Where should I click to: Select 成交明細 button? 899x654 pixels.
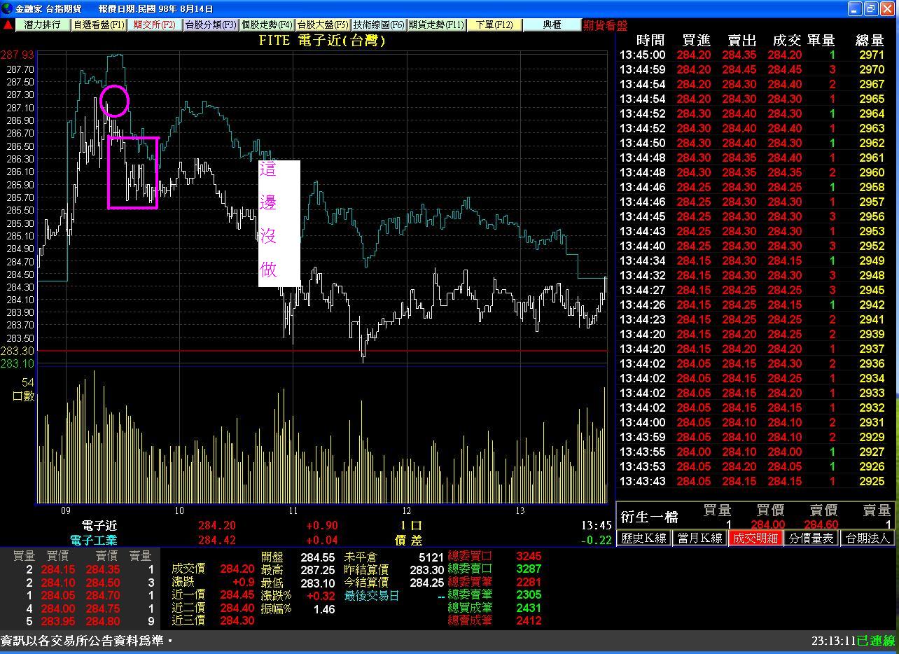click(755, 538)
